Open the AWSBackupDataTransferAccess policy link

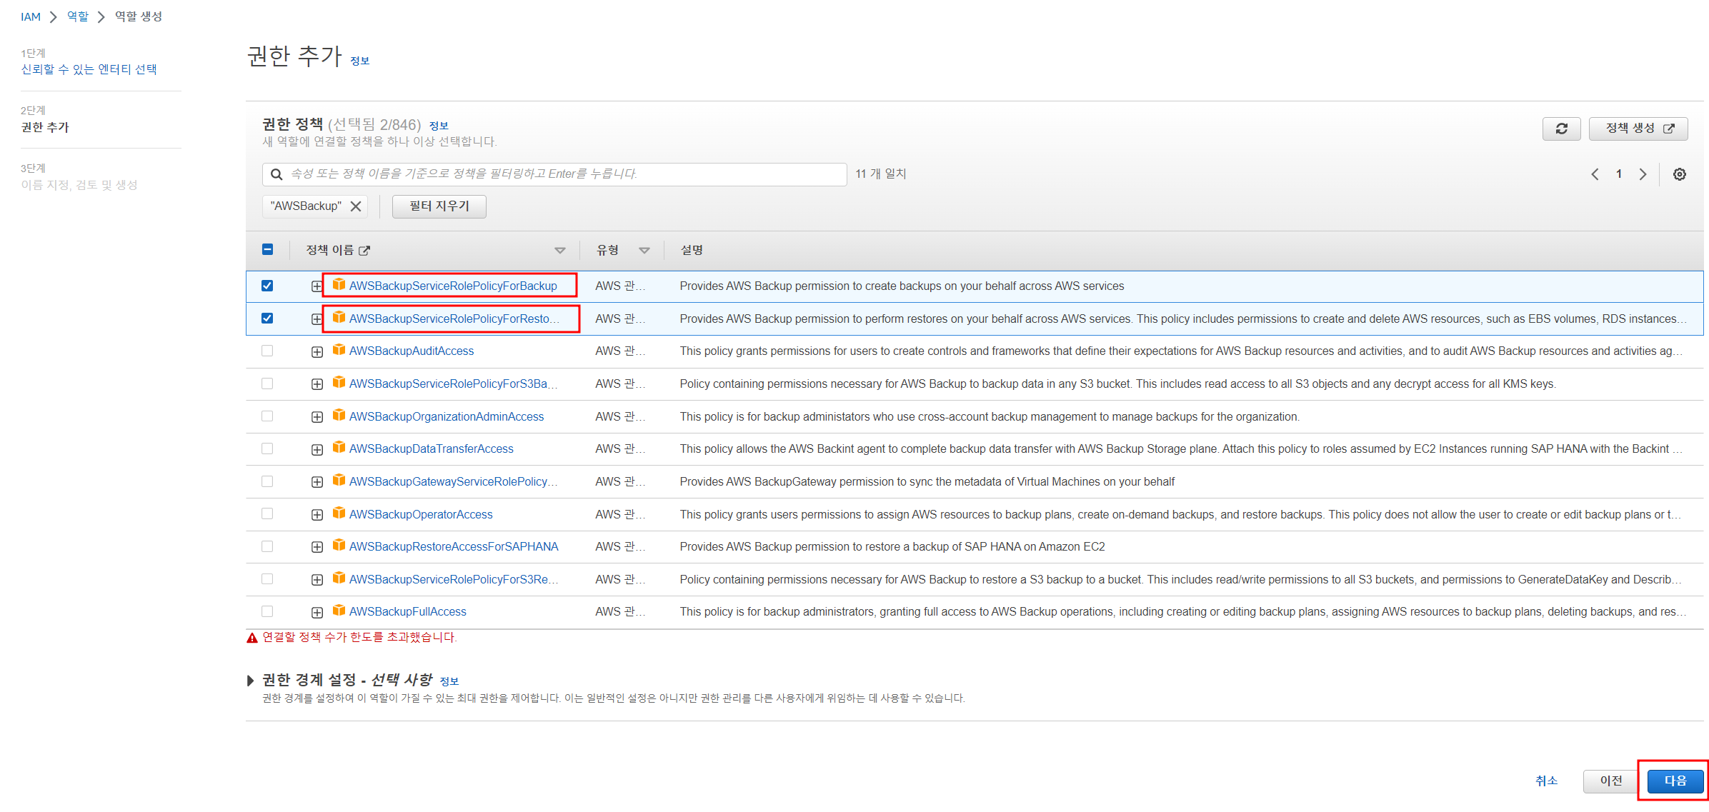coord(431,448)
